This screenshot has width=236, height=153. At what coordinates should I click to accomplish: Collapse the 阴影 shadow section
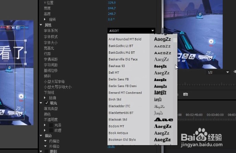click(x=41, y=151)
